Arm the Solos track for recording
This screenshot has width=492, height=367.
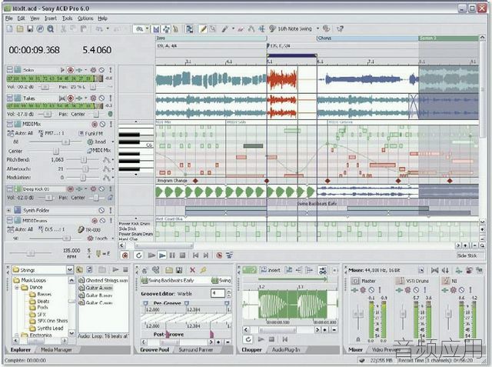point(71,70)
